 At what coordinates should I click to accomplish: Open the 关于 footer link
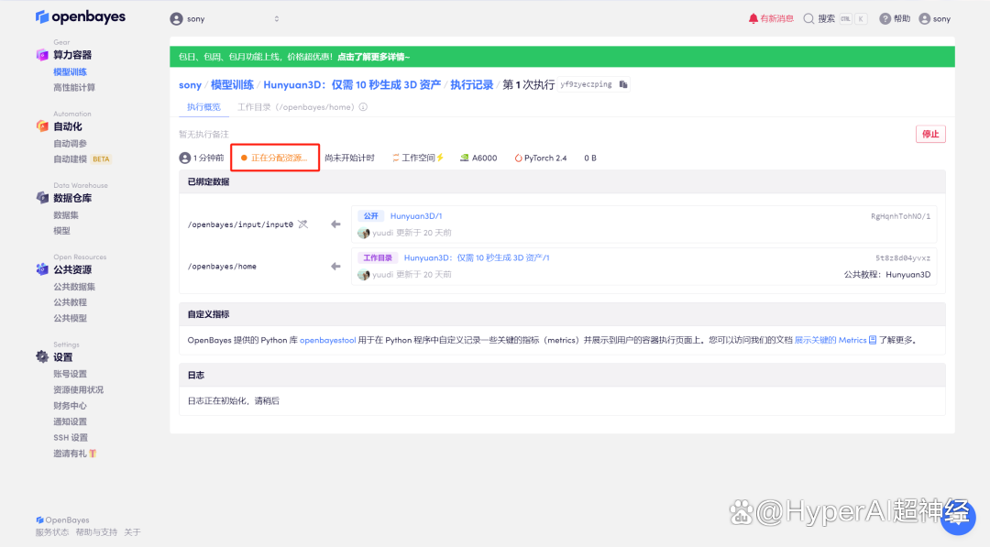click(133, 532)
